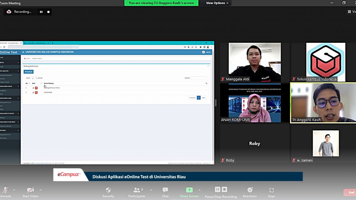
Task: Click browser bookmark star icon
Action: 196,47
